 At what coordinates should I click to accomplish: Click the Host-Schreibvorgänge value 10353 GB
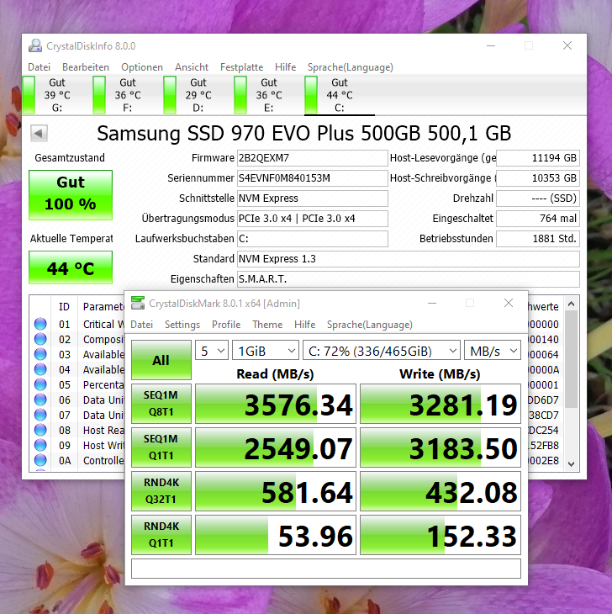pyautogui.click(x=538, y=178)
